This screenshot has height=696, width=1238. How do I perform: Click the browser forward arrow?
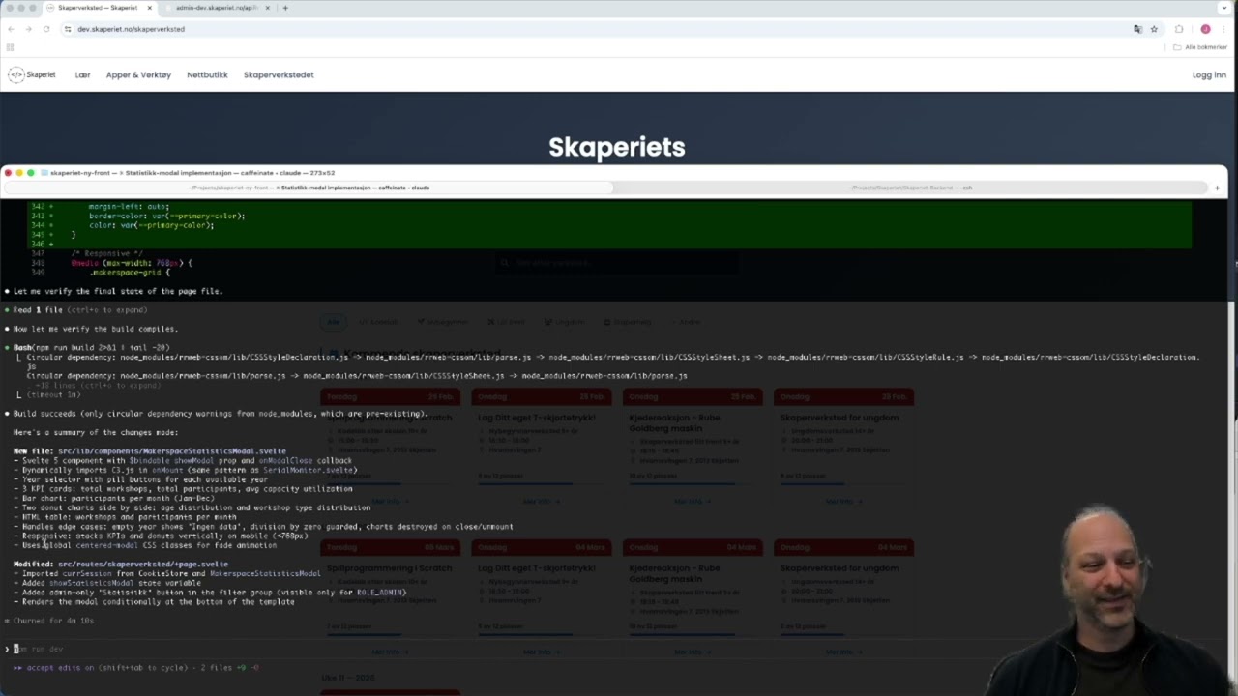point(28,29)
